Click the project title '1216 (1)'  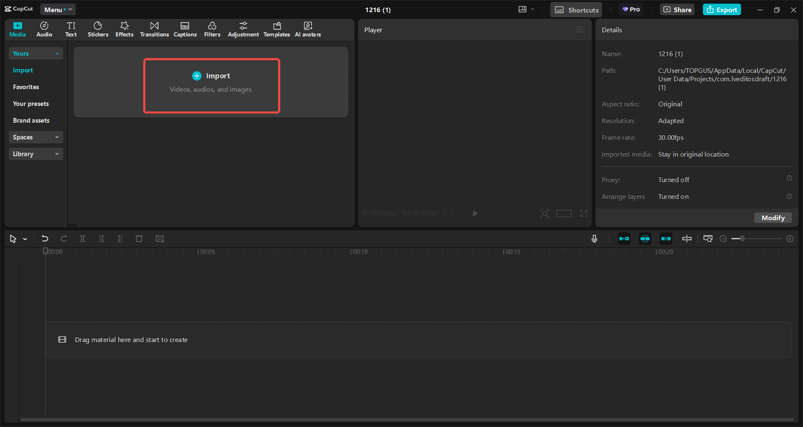pos(378,9)
